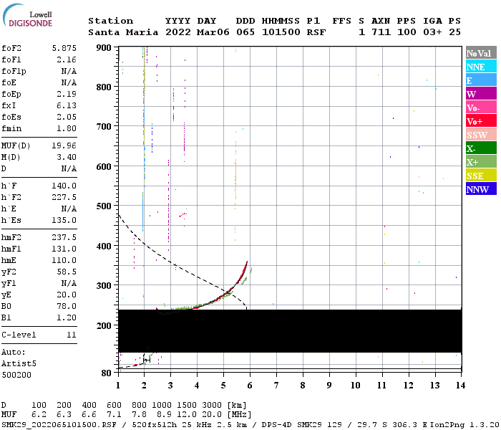Viewport: 501px width, 430px height.
Task: Click the RSF program label in header
Action: point(316,32)
